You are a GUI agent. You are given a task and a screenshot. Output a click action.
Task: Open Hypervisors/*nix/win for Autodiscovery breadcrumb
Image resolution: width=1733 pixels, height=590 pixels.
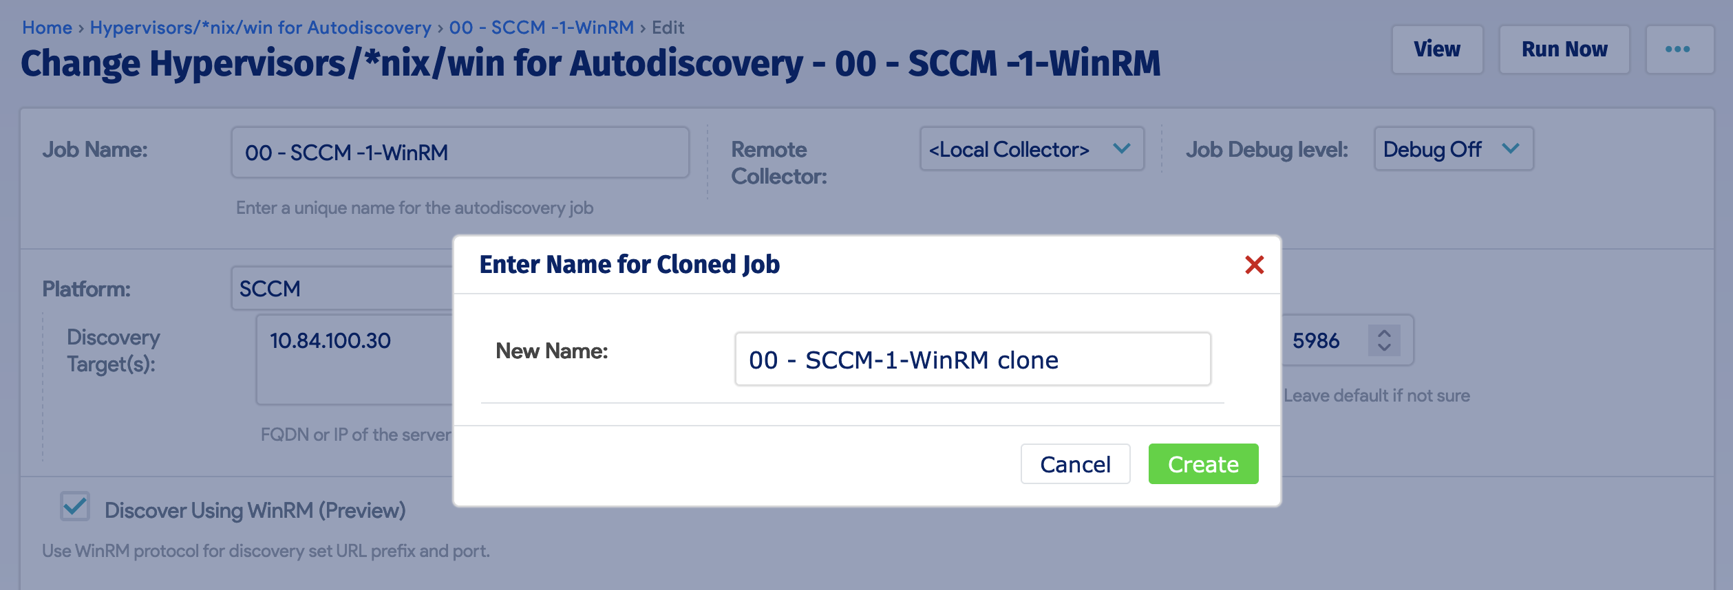point(260,28)
